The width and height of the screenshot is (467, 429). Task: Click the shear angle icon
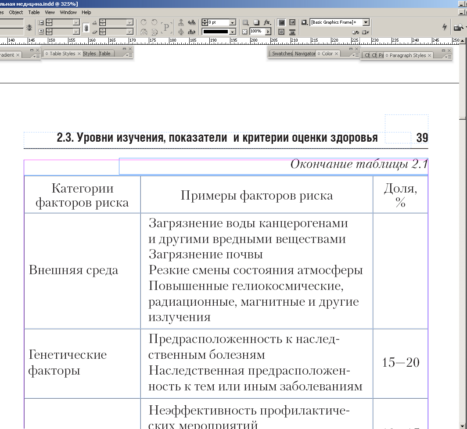point(95,32)
